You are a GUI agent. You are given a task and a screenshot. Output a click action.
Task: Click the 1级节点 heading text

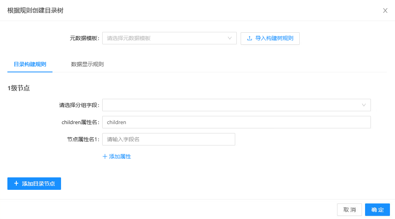click(x=19, y=88)
